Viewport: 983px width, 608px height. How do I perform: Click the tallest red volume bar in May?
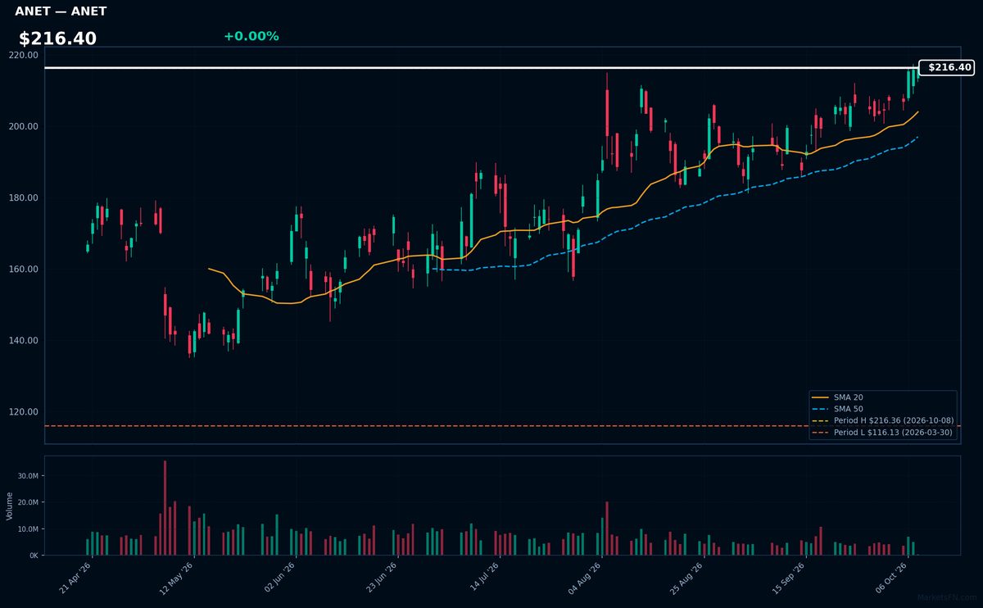click(165, 508)
